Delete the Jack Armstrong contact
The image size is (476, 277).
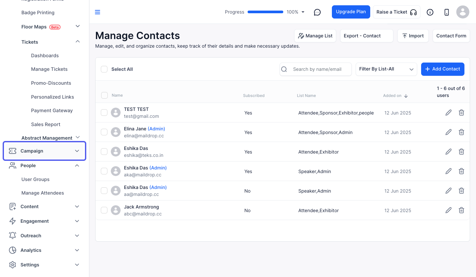pos(461,210)
